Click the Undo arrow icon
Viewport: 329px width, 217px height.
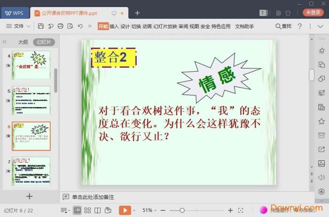click(80, 26)
